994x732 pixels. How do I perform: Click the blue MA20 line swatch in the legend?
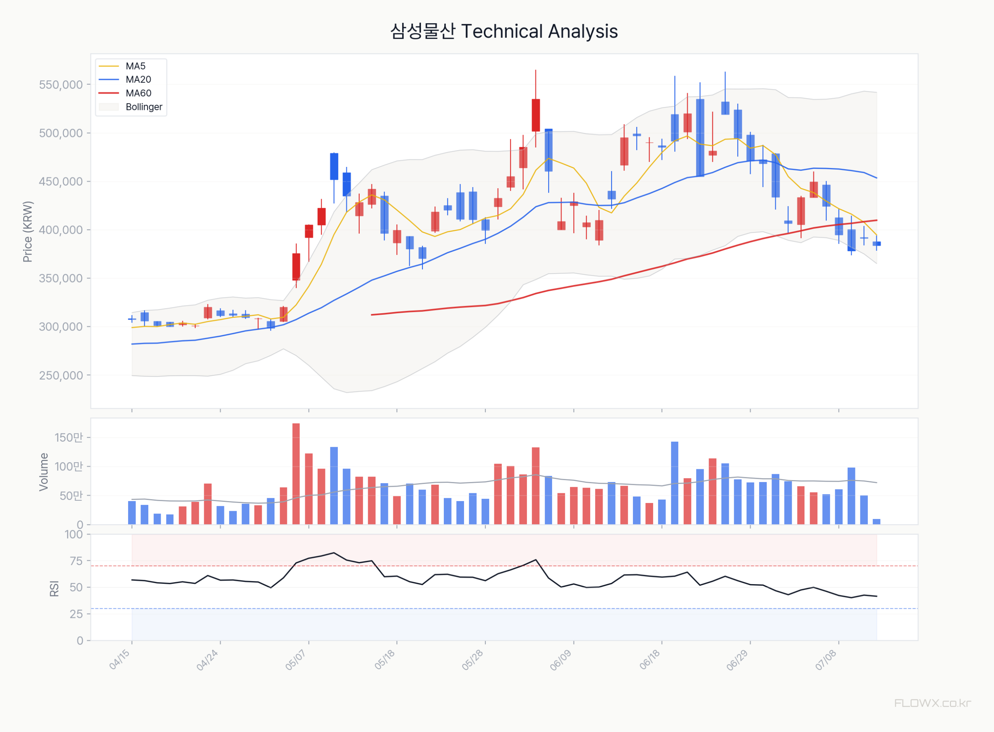[109, 80]
